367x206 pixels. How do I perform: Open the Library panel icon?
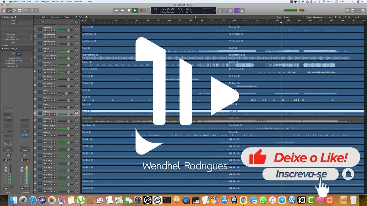[4, 10]
